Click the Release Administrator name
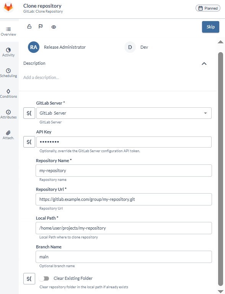Viewport: 225px width, 294px height. click(65, 47)
